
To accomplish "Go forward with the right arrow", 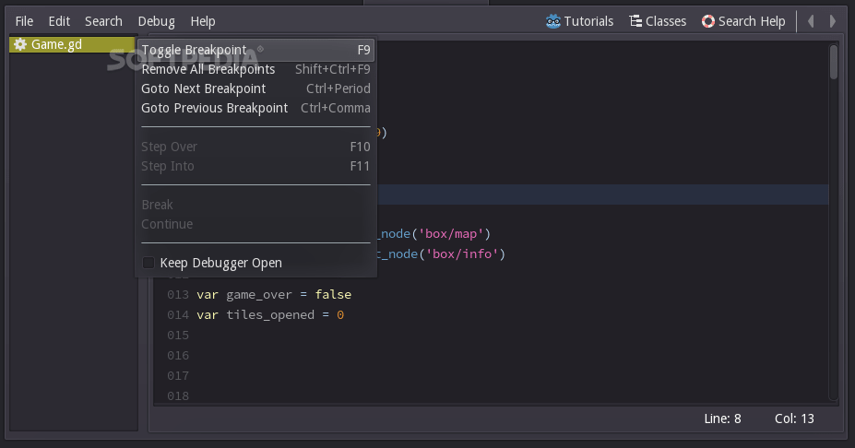I will point(833,21).
